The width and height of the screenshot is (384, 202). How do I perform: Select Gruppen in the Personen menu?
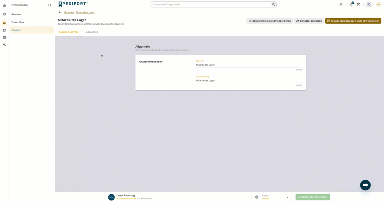coord(32,30)
